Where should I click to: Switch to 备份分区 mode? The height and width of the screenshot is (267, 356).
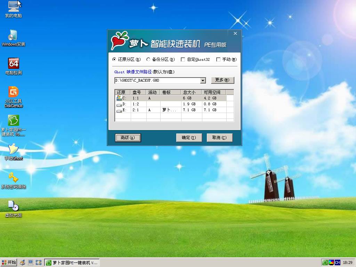click(x=148, y=59)
